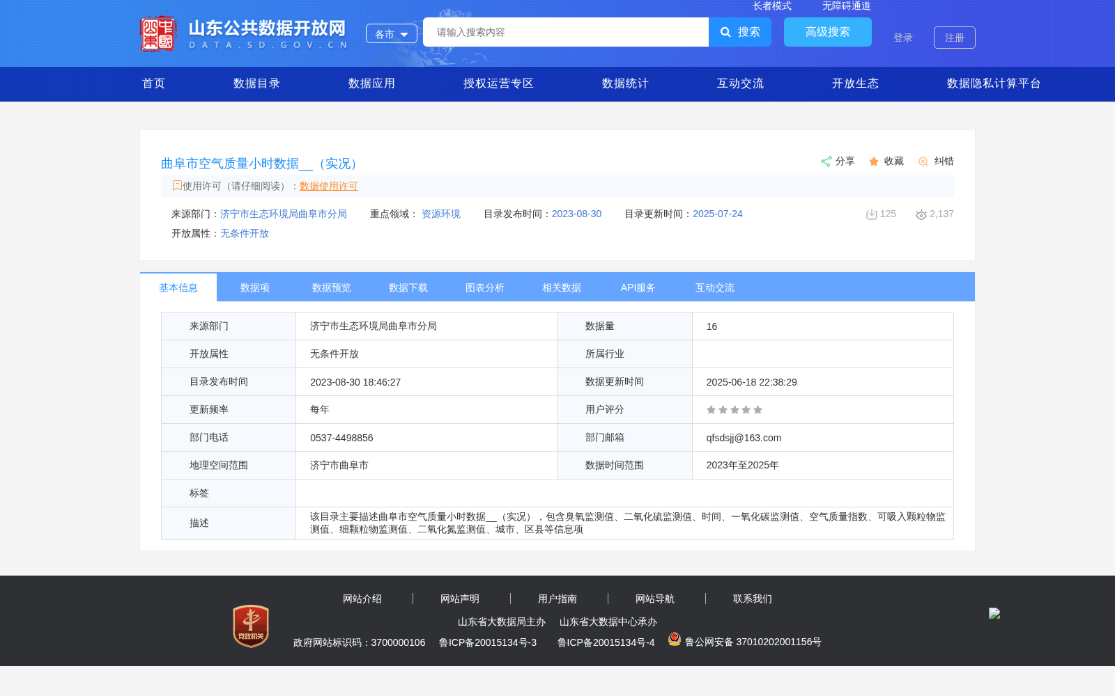Switch to 长者模式 elder mode

[x=772, y=6]
